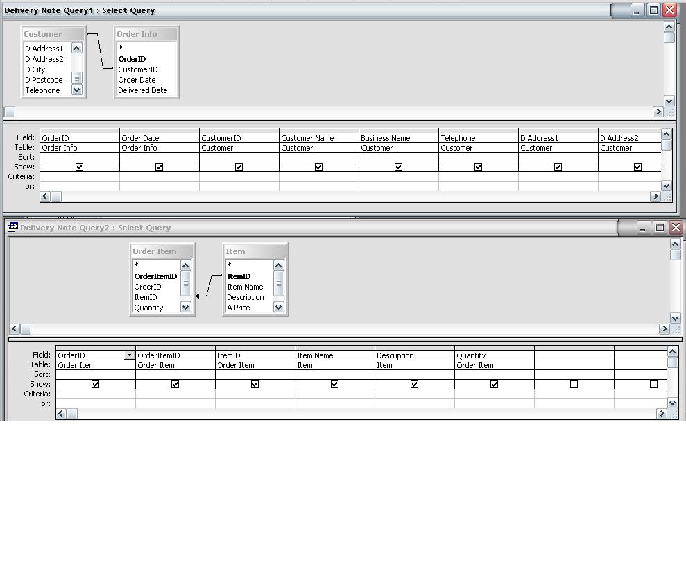Viewport: 686px width, 579px height.
Task: Open the OrderID field dropdown in Query2
Action: (130, 355)
